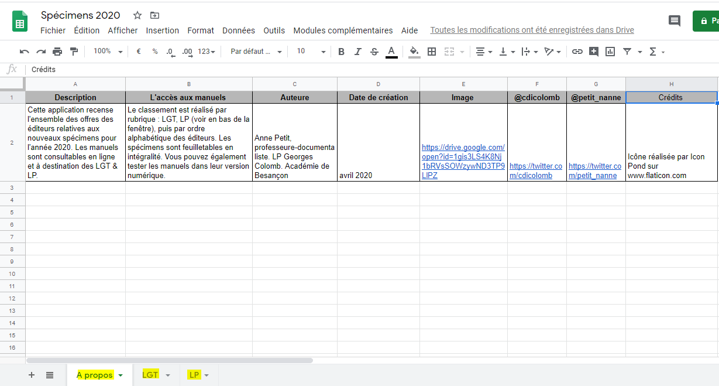Decrease decimal places

[170, 52]
